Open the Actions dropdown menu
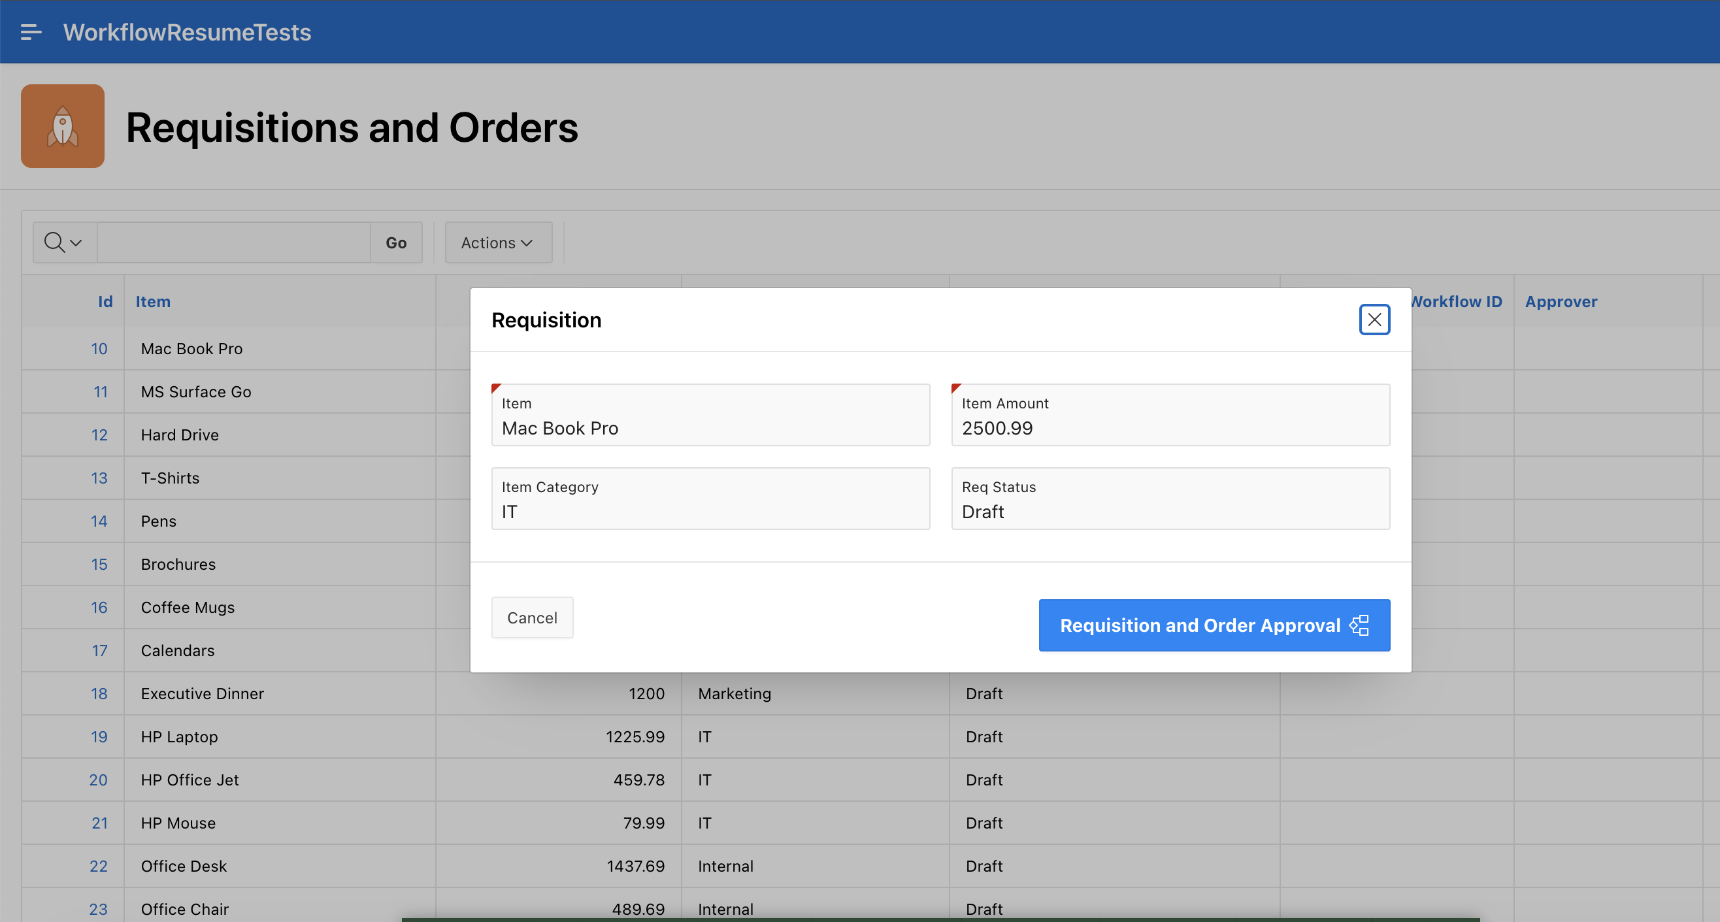The image size is (1720, 922). (x=497, y=242)
